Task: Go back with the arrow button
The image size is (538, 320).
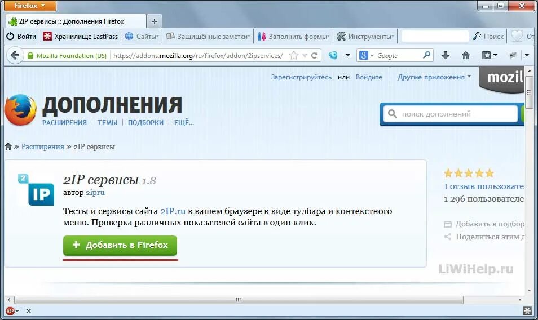Action: [x=15, y=55]
